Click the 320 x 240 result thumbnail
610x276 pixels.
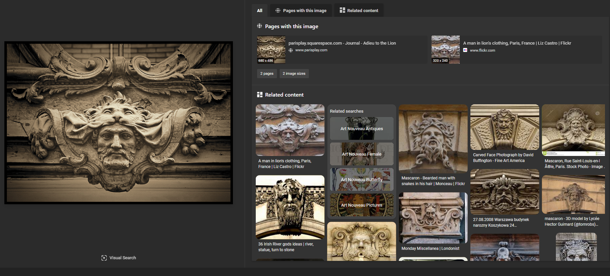[x=446, y=50]
